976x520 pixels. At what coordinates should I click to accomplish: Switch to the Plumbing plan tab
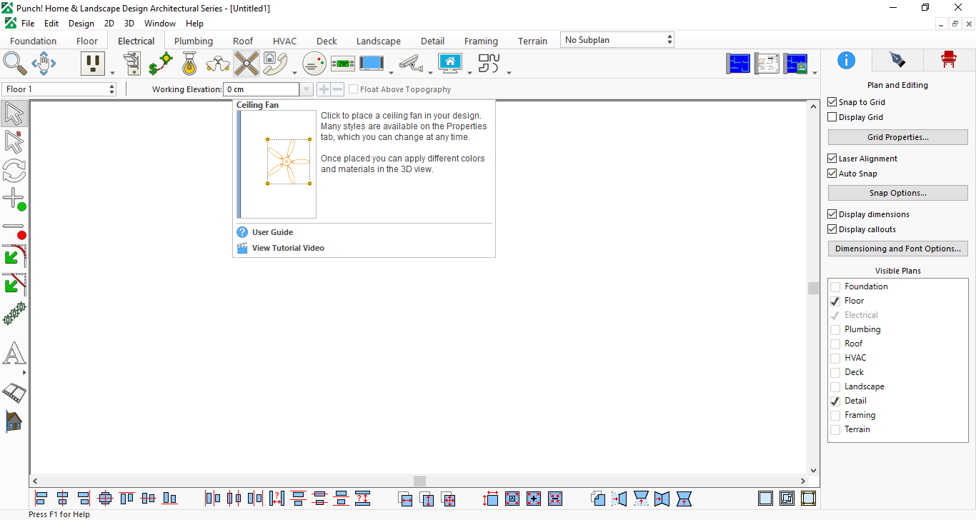tap(194, 41)
